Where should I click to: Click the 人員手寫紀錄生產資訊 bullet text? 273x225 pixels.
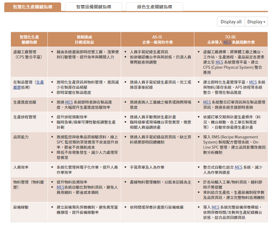tap(149, 52)
